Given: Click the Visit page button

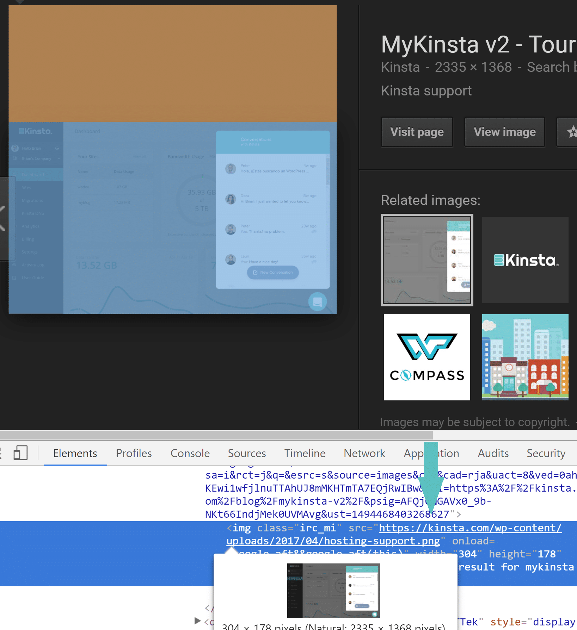Looking at the screenshot, I should point(417,132).
